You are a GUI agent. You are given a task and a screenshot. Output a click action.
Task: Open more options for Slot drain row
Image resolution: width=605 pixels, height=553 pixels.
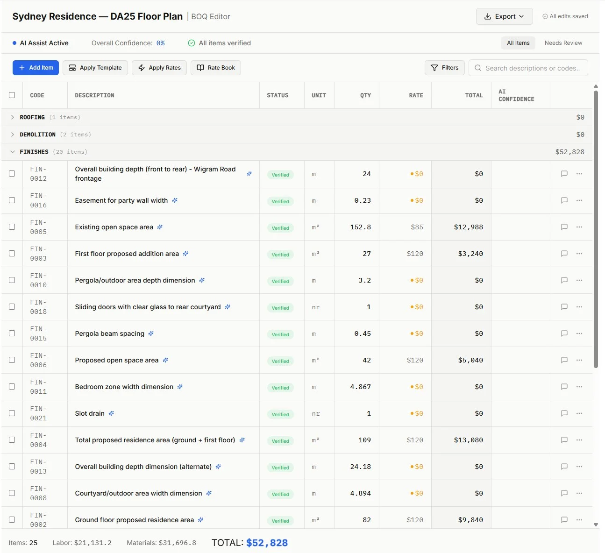coord(579,413)
